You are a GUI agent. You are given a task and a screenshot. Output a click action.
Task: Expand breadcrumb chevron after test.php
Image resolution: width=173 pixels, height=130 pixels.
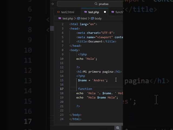click(x=75, y=18)
